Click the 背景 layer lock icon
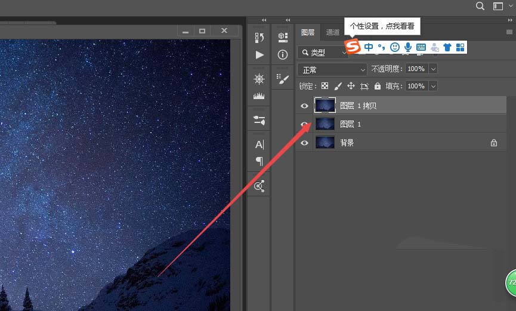Viewport: 516px width, 311px height. (493, 143)
